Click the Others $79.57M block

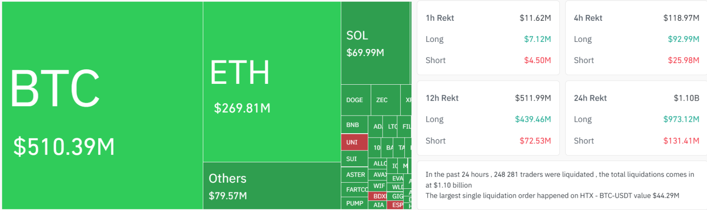click(x=272, y=186)
